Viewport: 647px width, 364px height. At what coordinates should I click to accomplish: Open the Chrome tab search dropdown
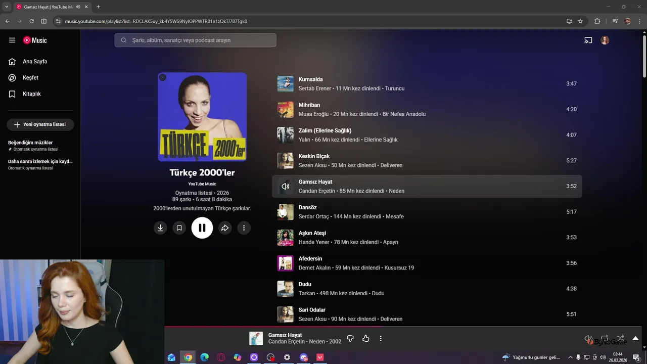tap(7, 7)
